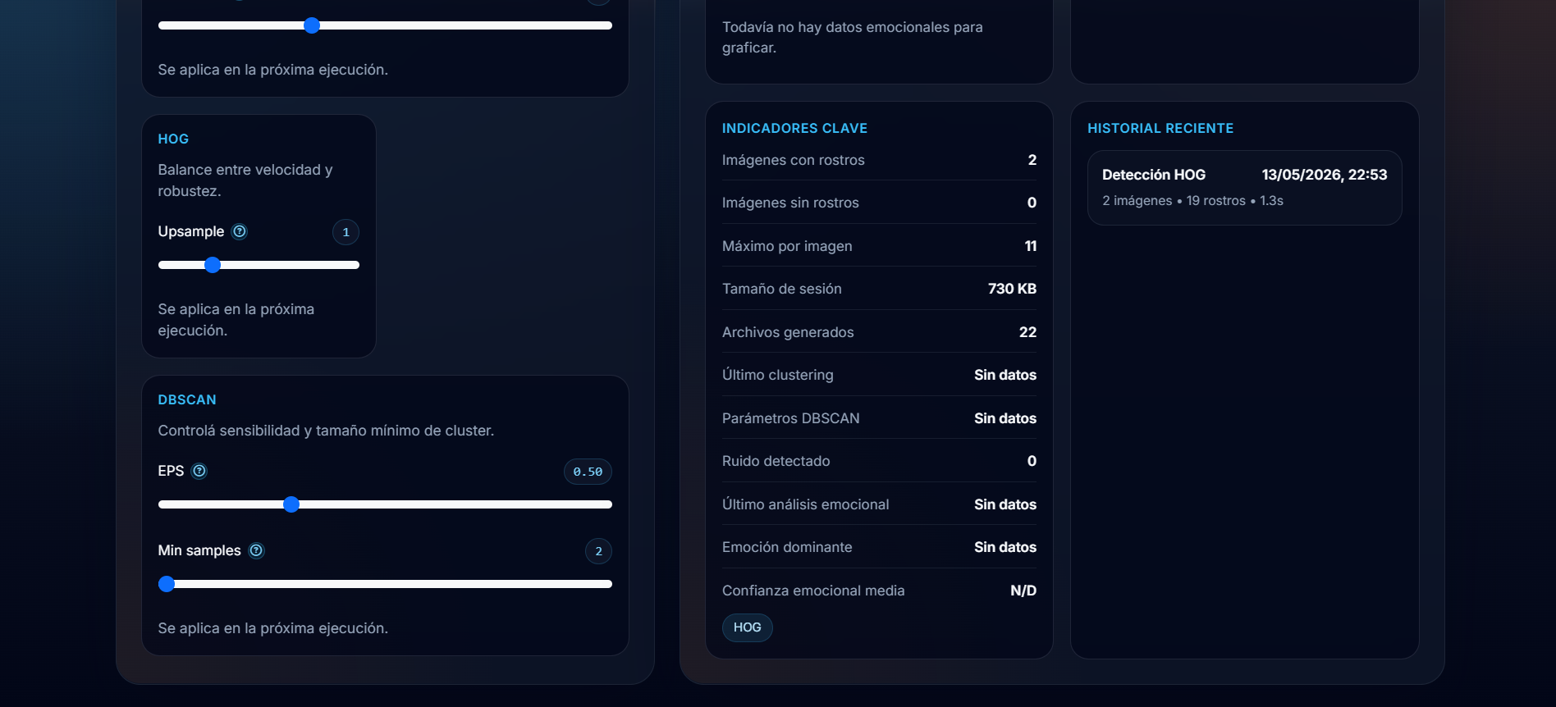Click the Archivos generados value 22

pyautogui.click(x=1027, y=332)
